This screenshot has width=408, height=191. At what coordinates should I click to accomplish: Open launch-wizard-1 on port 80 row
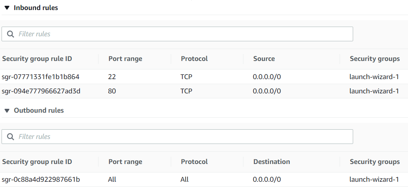(374, 91)
